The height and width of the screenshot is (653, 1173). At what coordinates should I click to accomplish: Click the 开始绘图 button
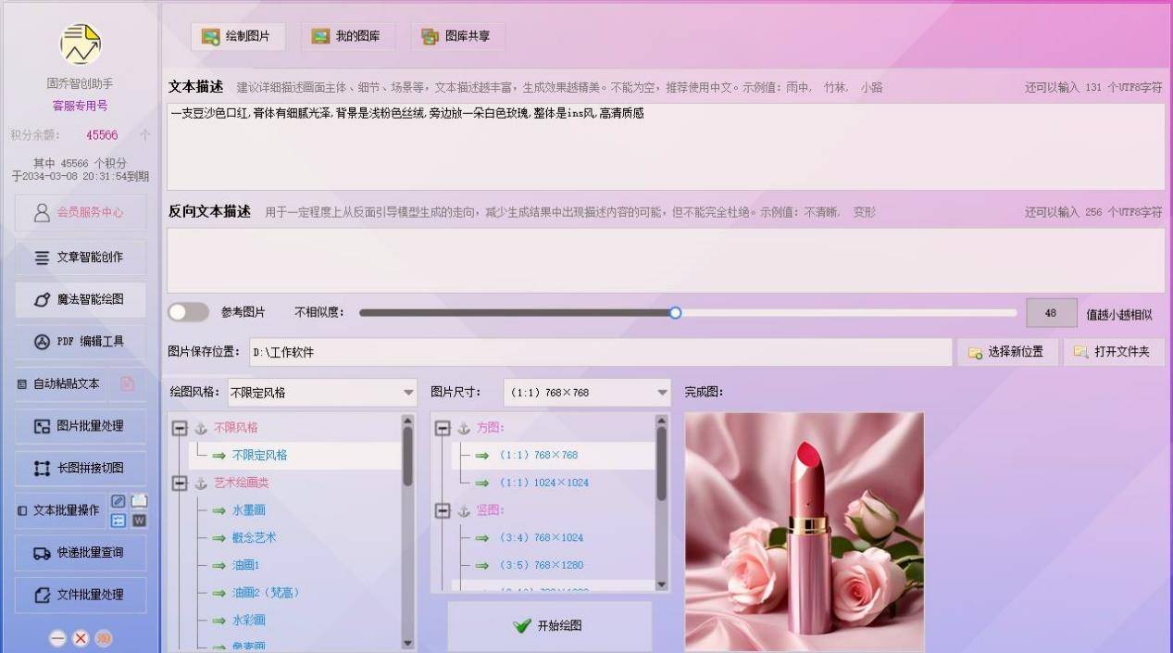(x=550, y=625)
